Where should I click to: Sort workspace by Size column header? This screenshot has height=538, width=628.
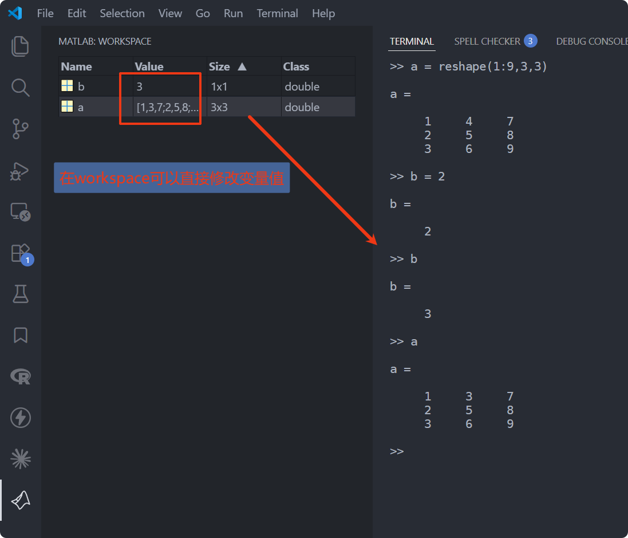pos(244,66)
